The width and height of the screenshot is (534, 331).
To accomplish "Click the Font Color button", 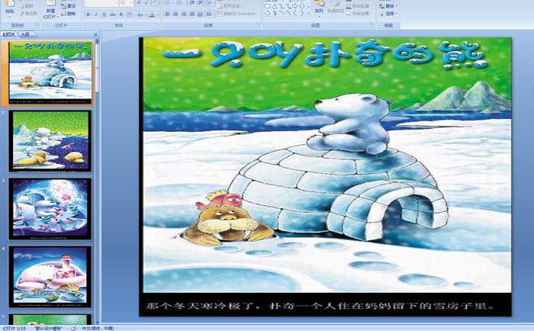I will tap(152, 14).
